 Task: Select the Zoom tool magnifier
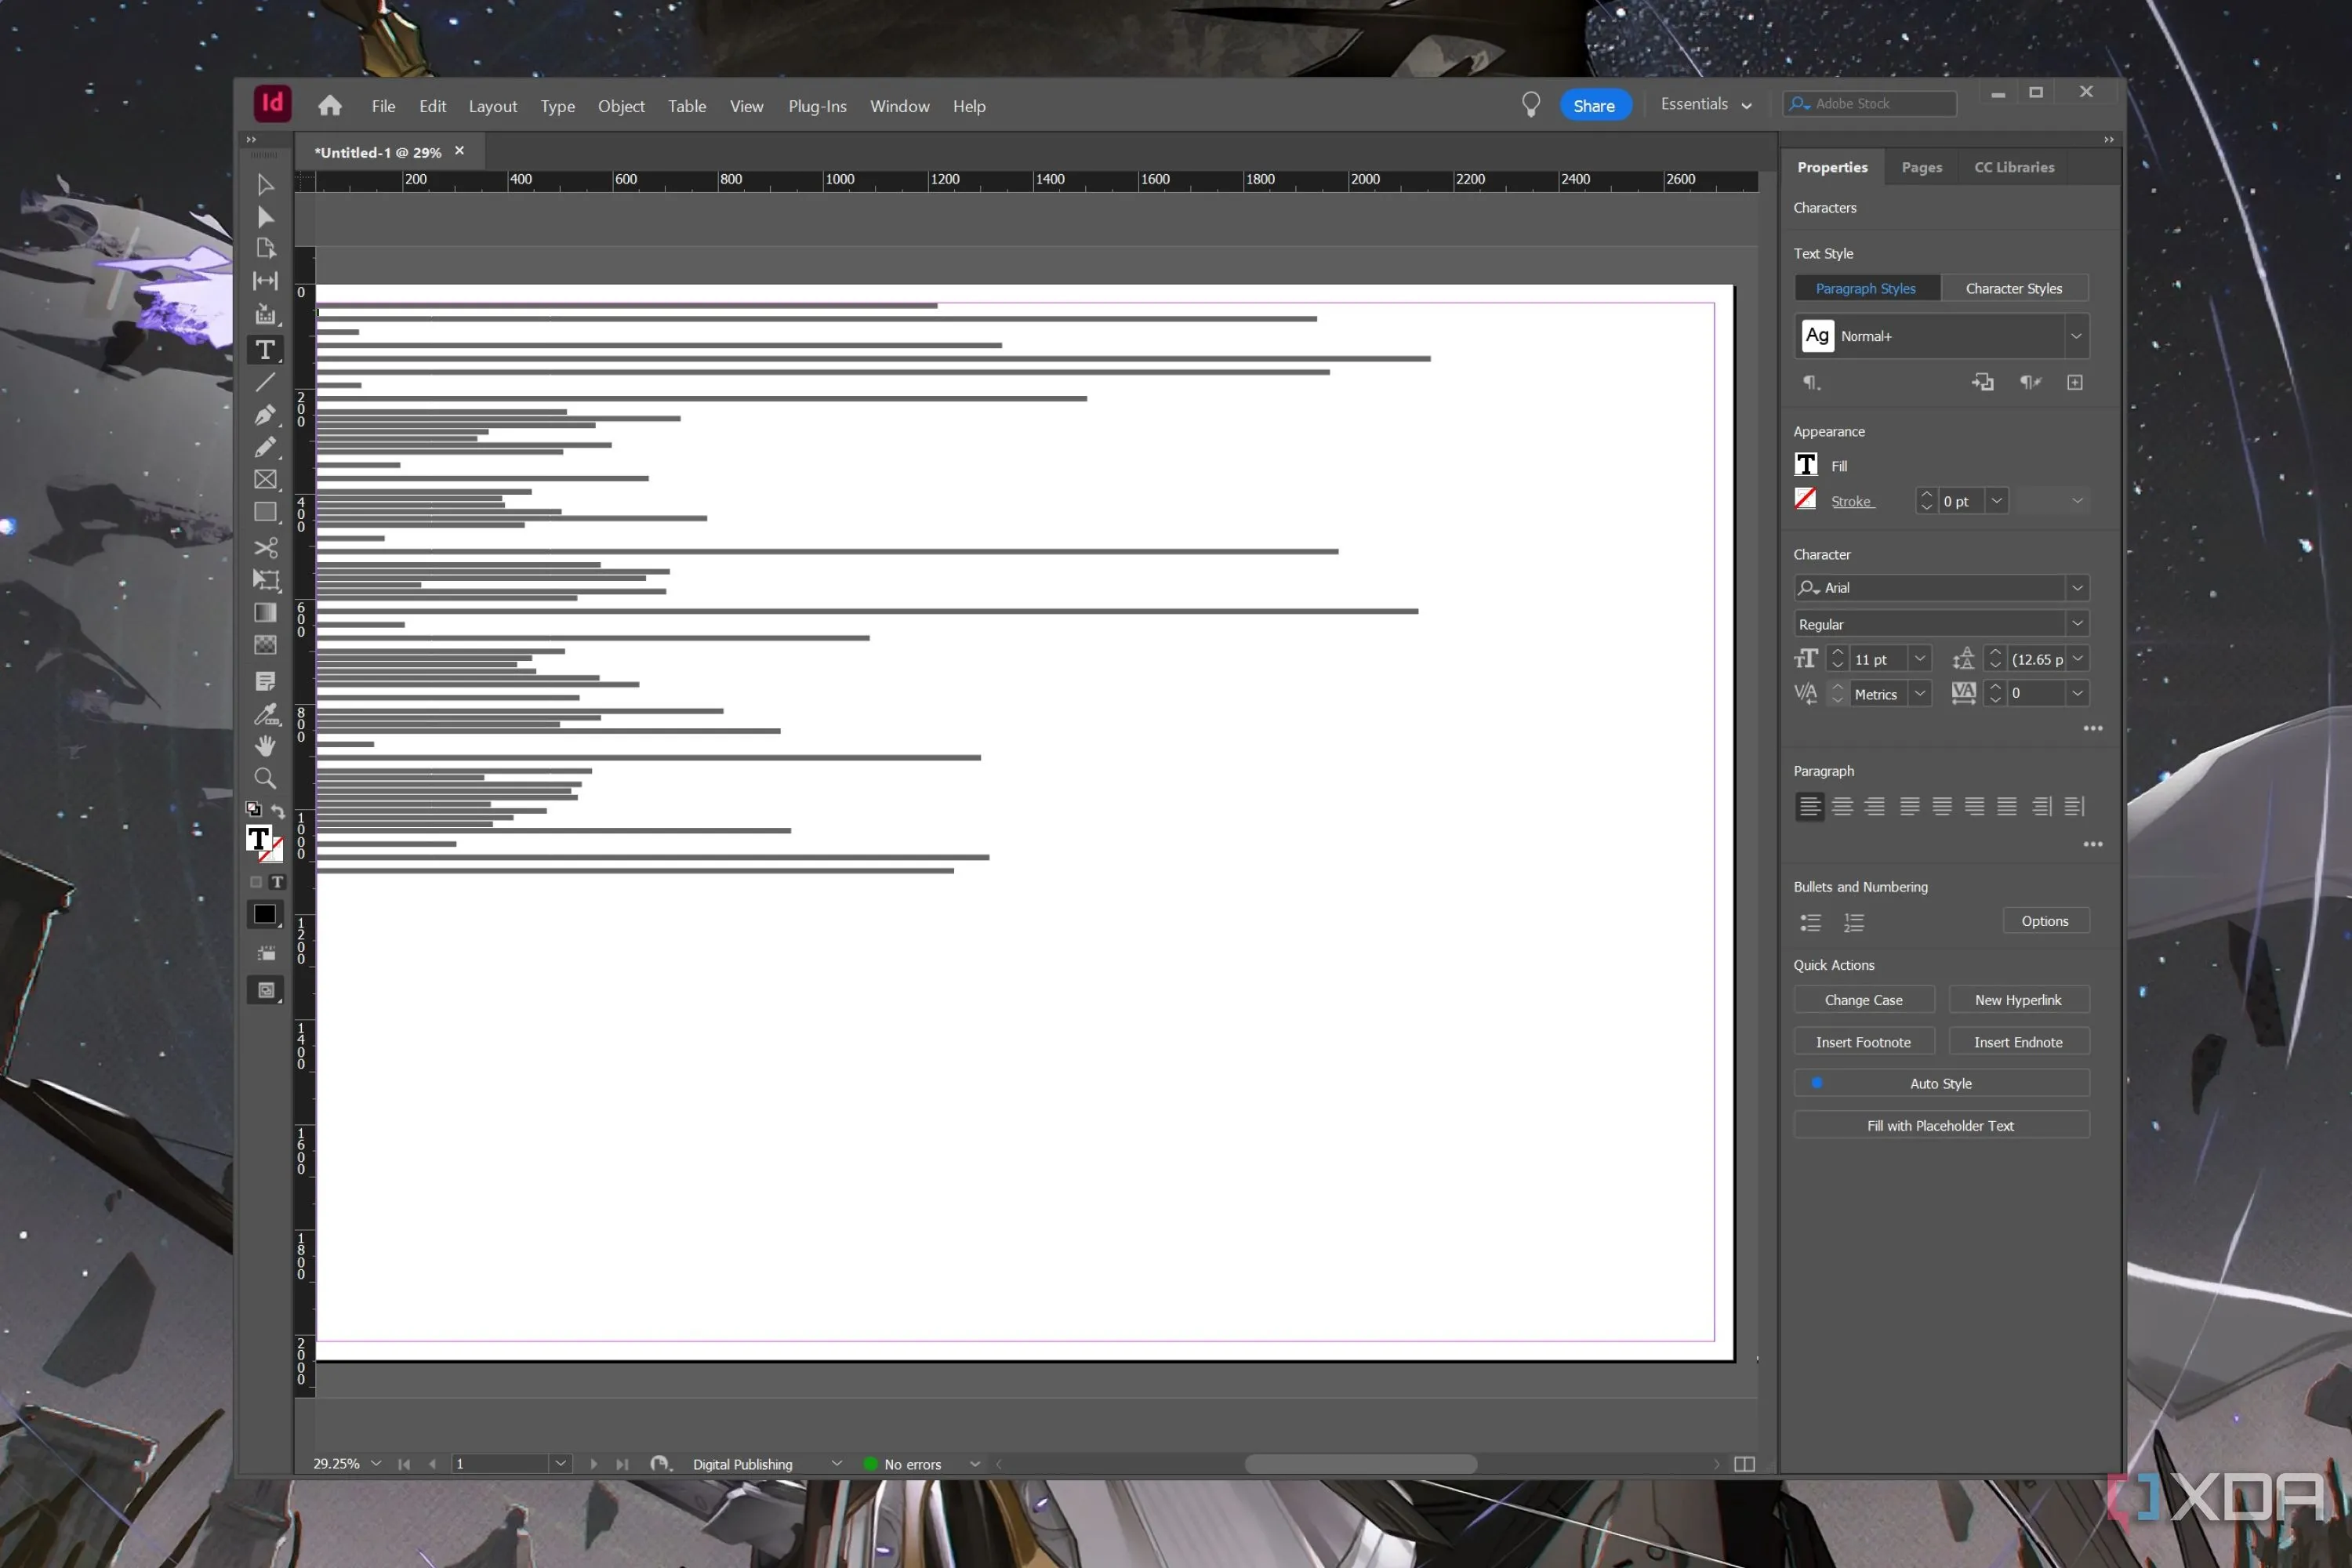(265, 778)
